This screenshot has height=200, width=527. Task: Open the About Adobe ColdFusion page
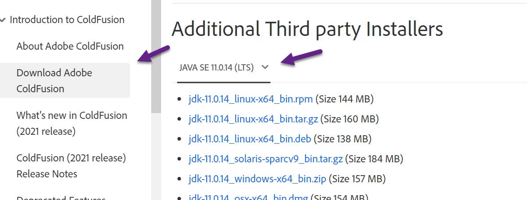click(70, 46)
